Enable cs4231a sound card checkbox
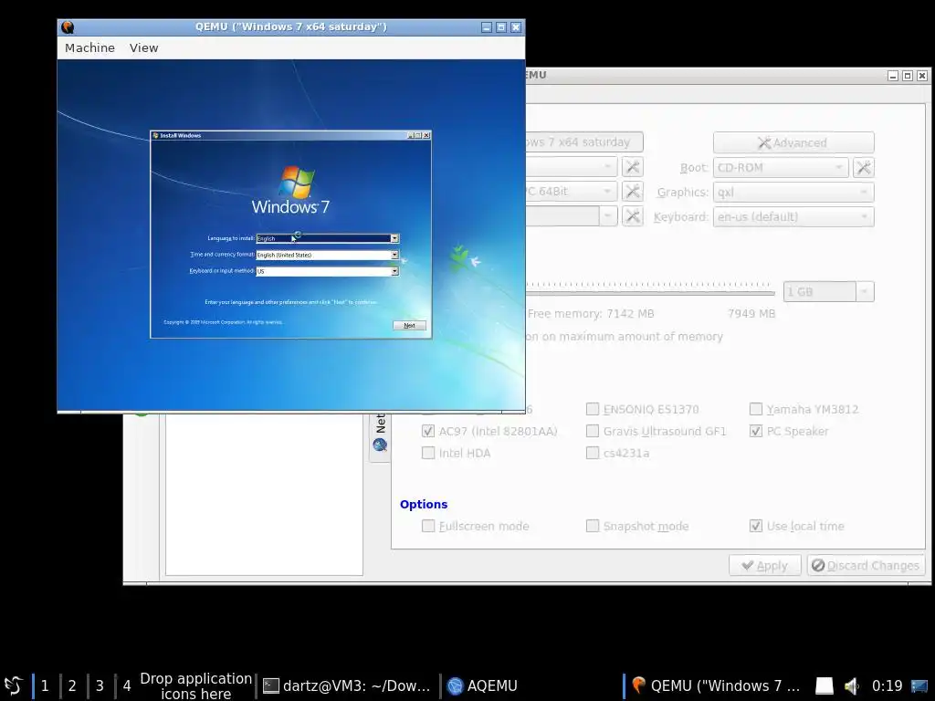935x701 pixels. 592,453
